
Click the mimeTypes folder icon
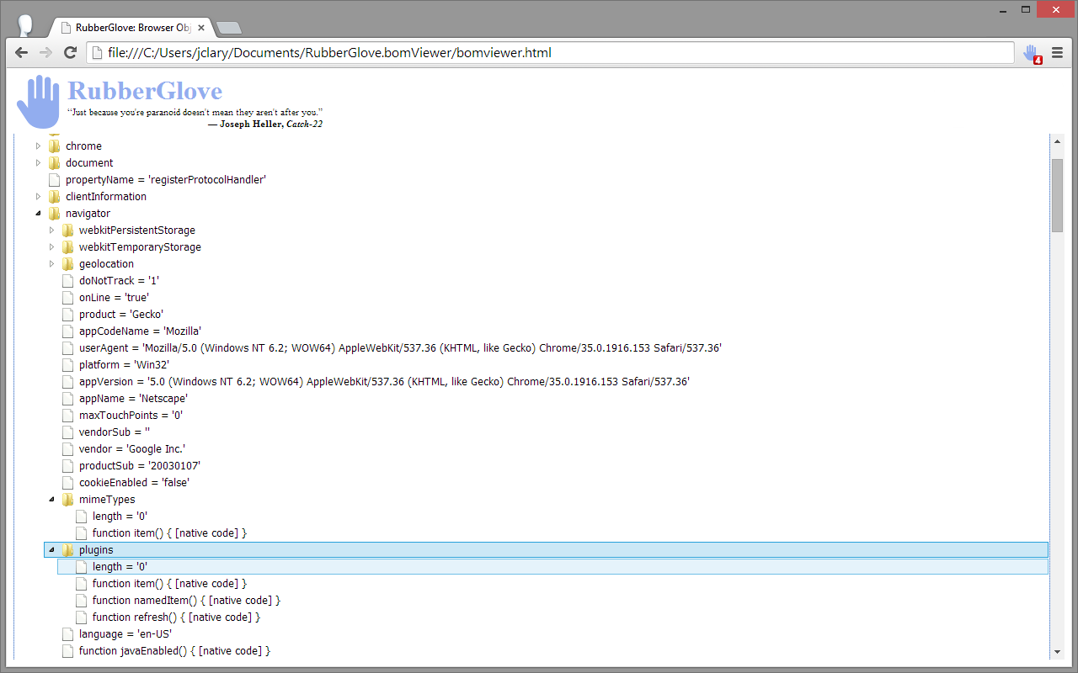(68, 500)
